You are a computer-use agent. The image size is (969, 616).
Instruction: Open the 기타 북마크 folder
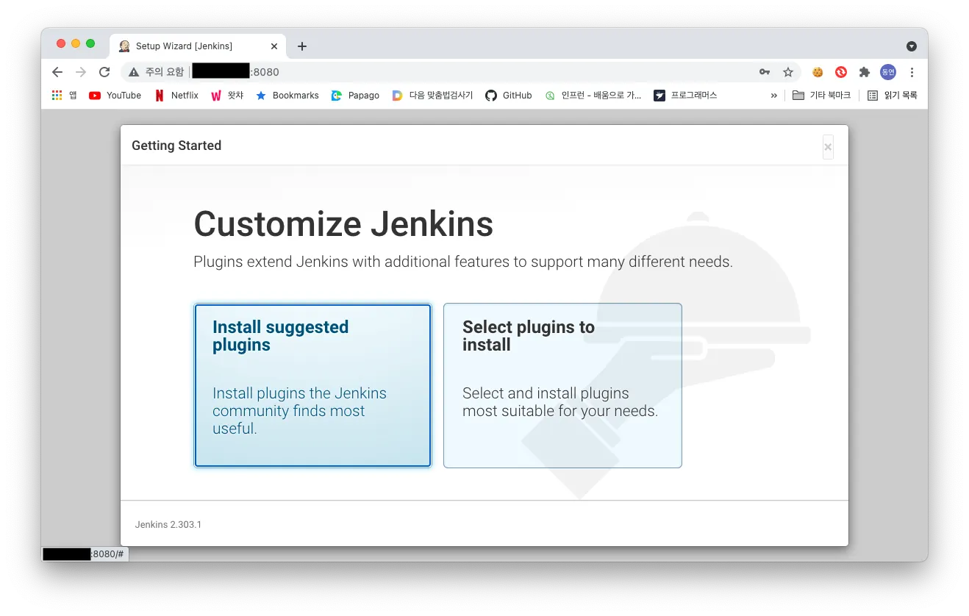(x=821, y=96)
